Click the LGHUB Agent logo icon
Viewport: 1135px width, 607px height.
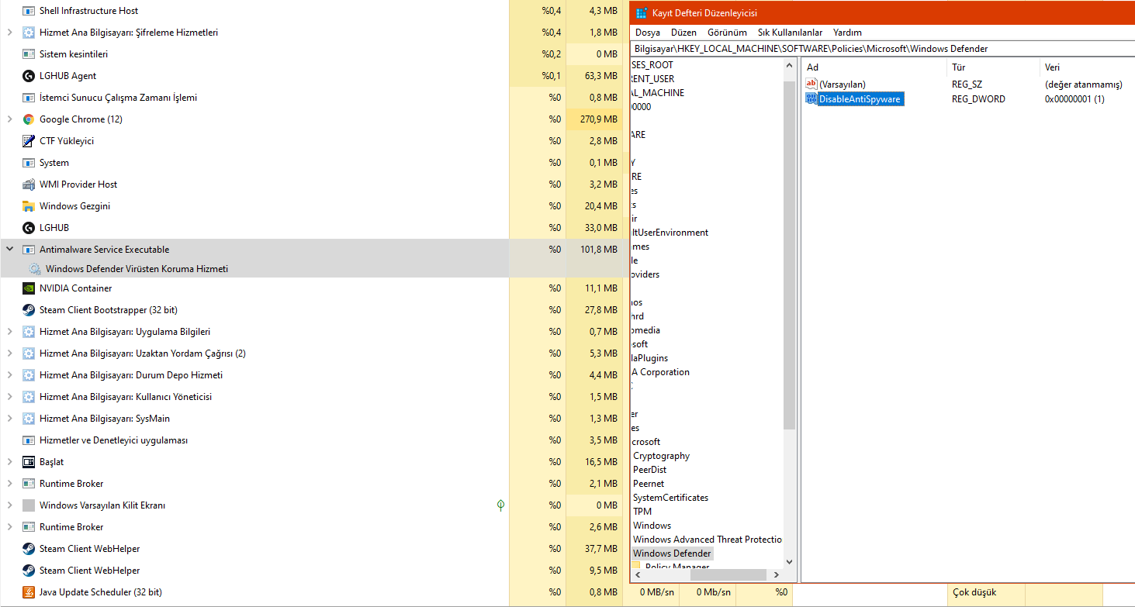(29, 76)
